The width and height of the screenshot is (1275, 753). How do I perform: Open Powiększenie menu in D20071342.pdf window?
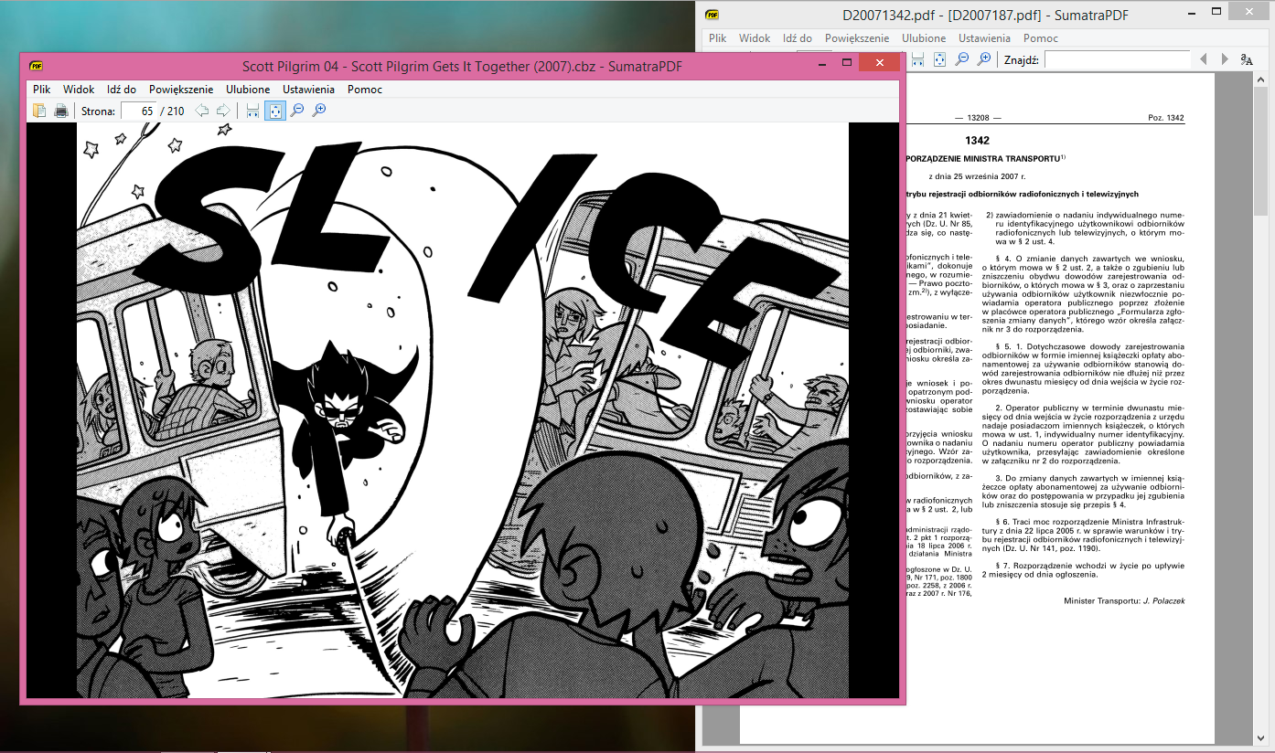857,38
